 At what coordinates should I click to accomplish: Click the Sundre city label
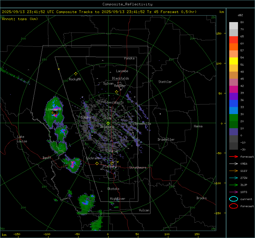pos(86,117)
